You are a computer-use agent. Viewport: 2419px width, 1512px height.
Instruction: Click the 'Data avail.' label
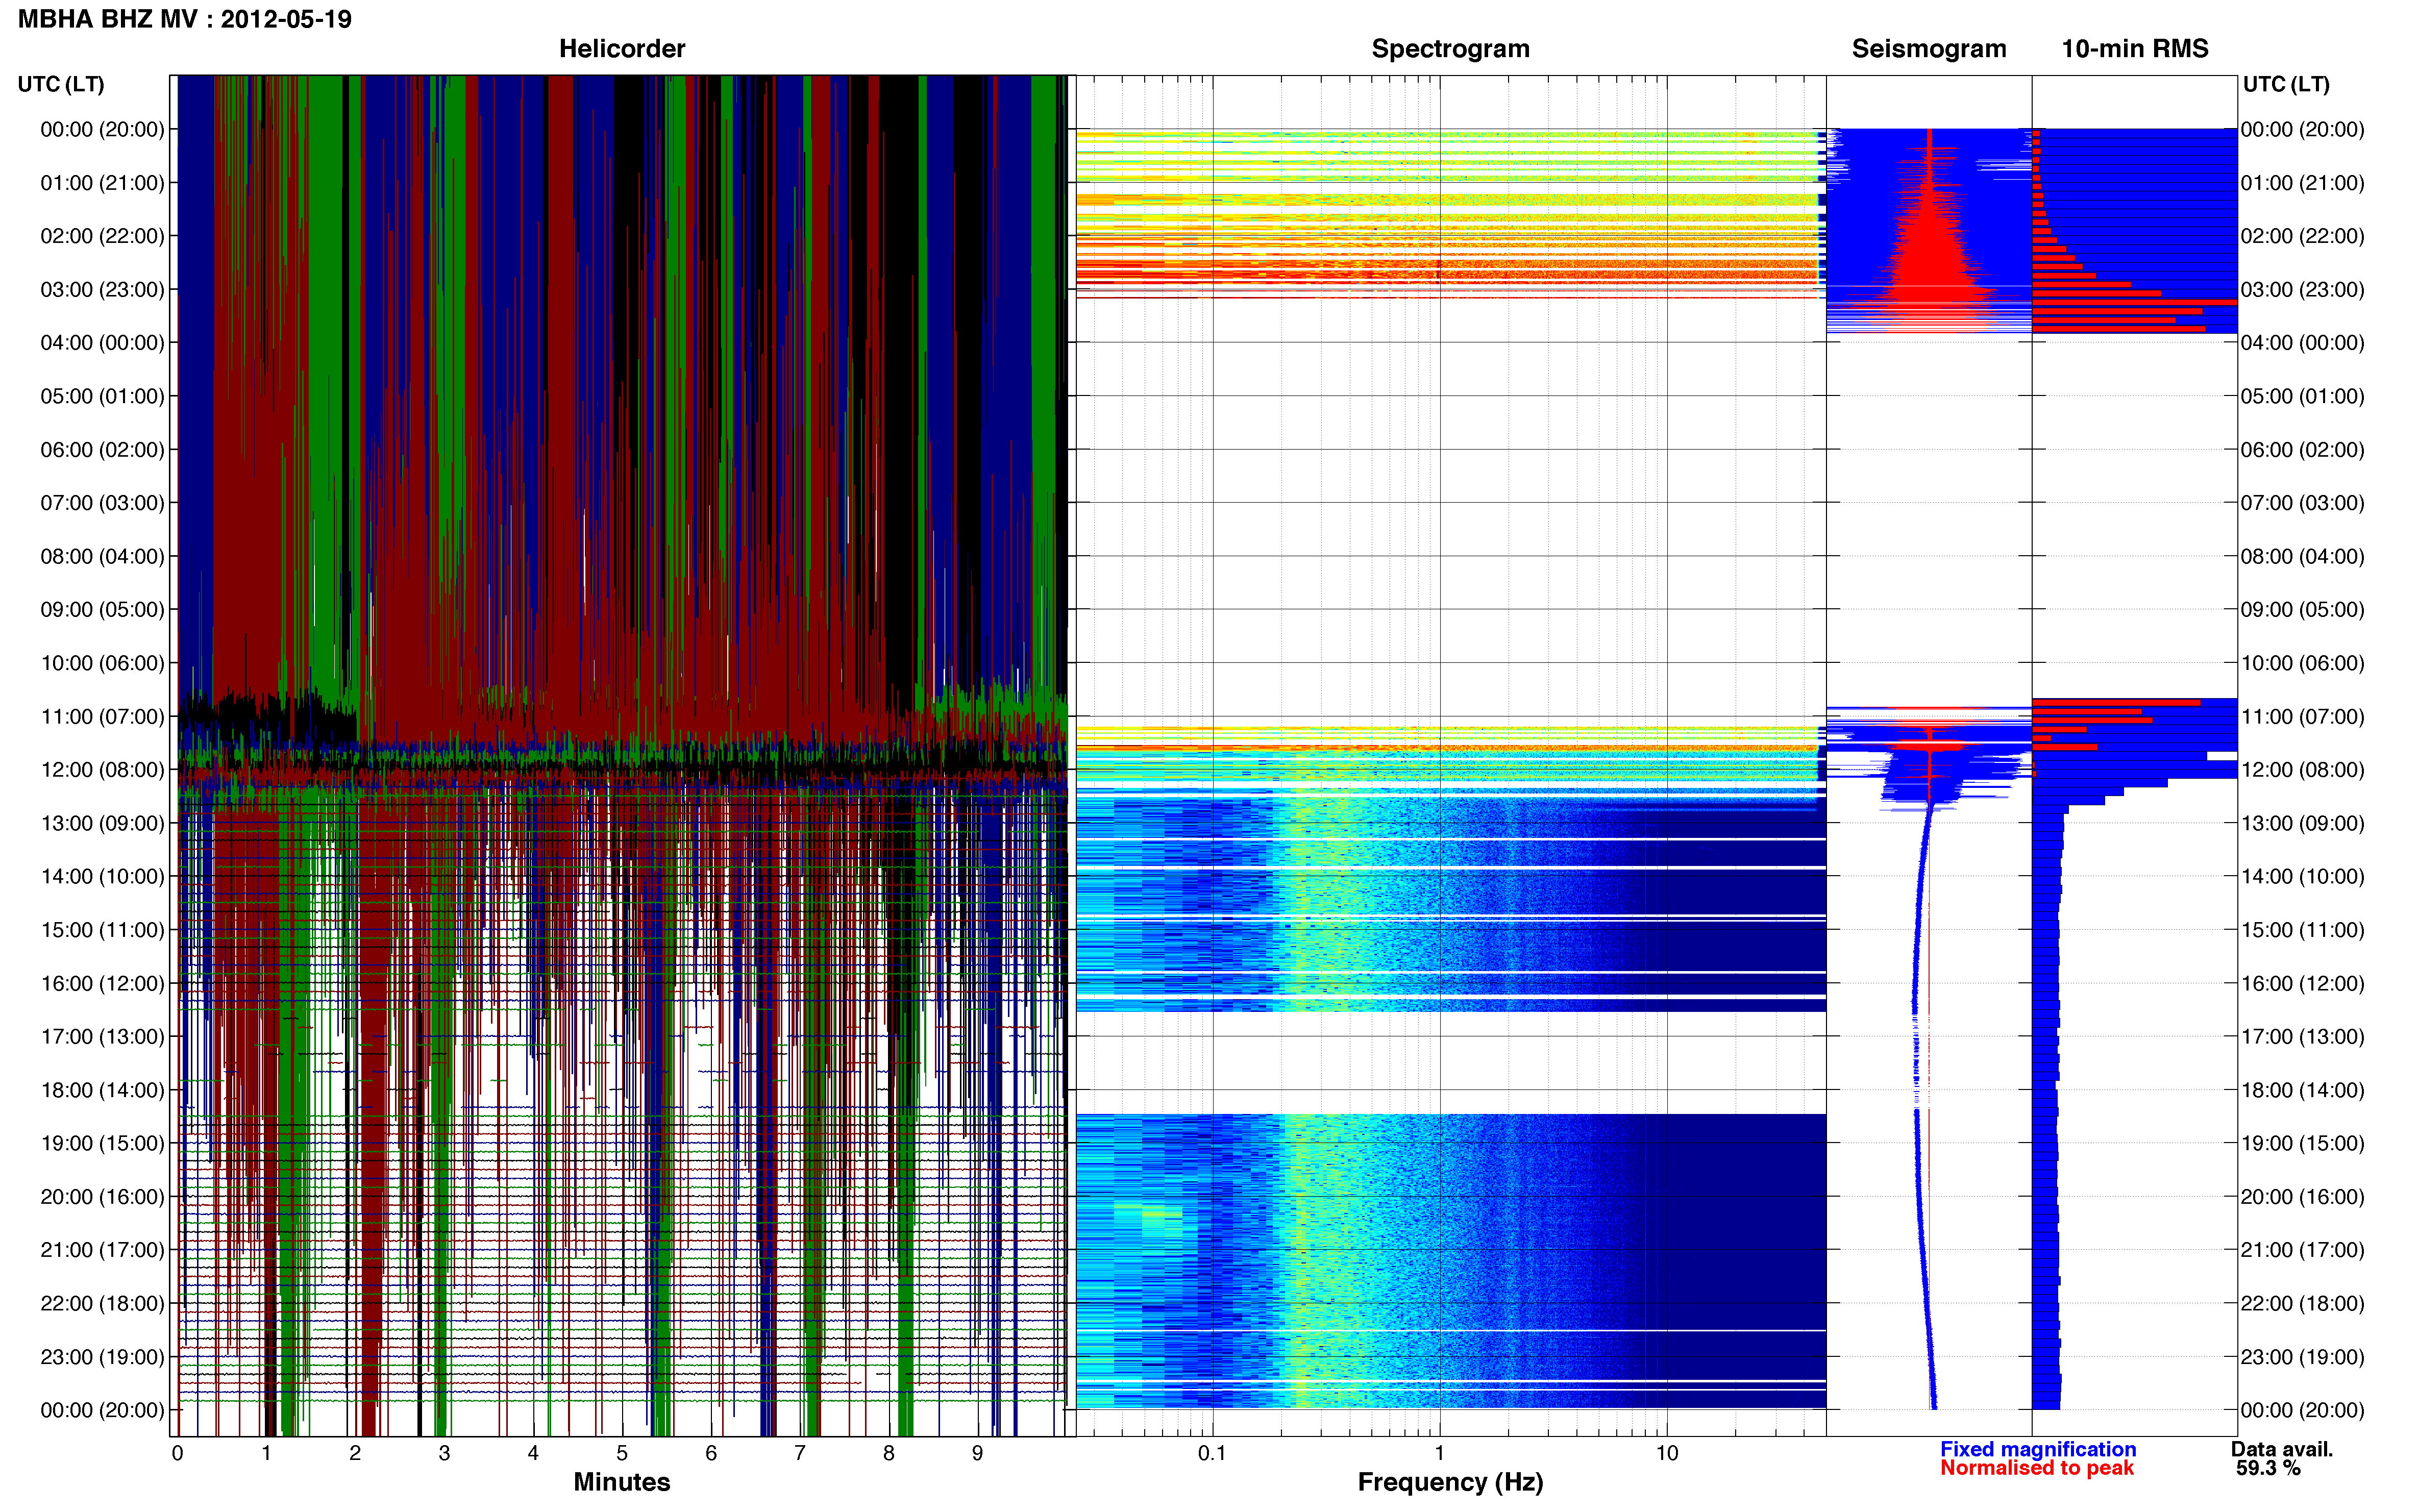pos(2282,1449)
